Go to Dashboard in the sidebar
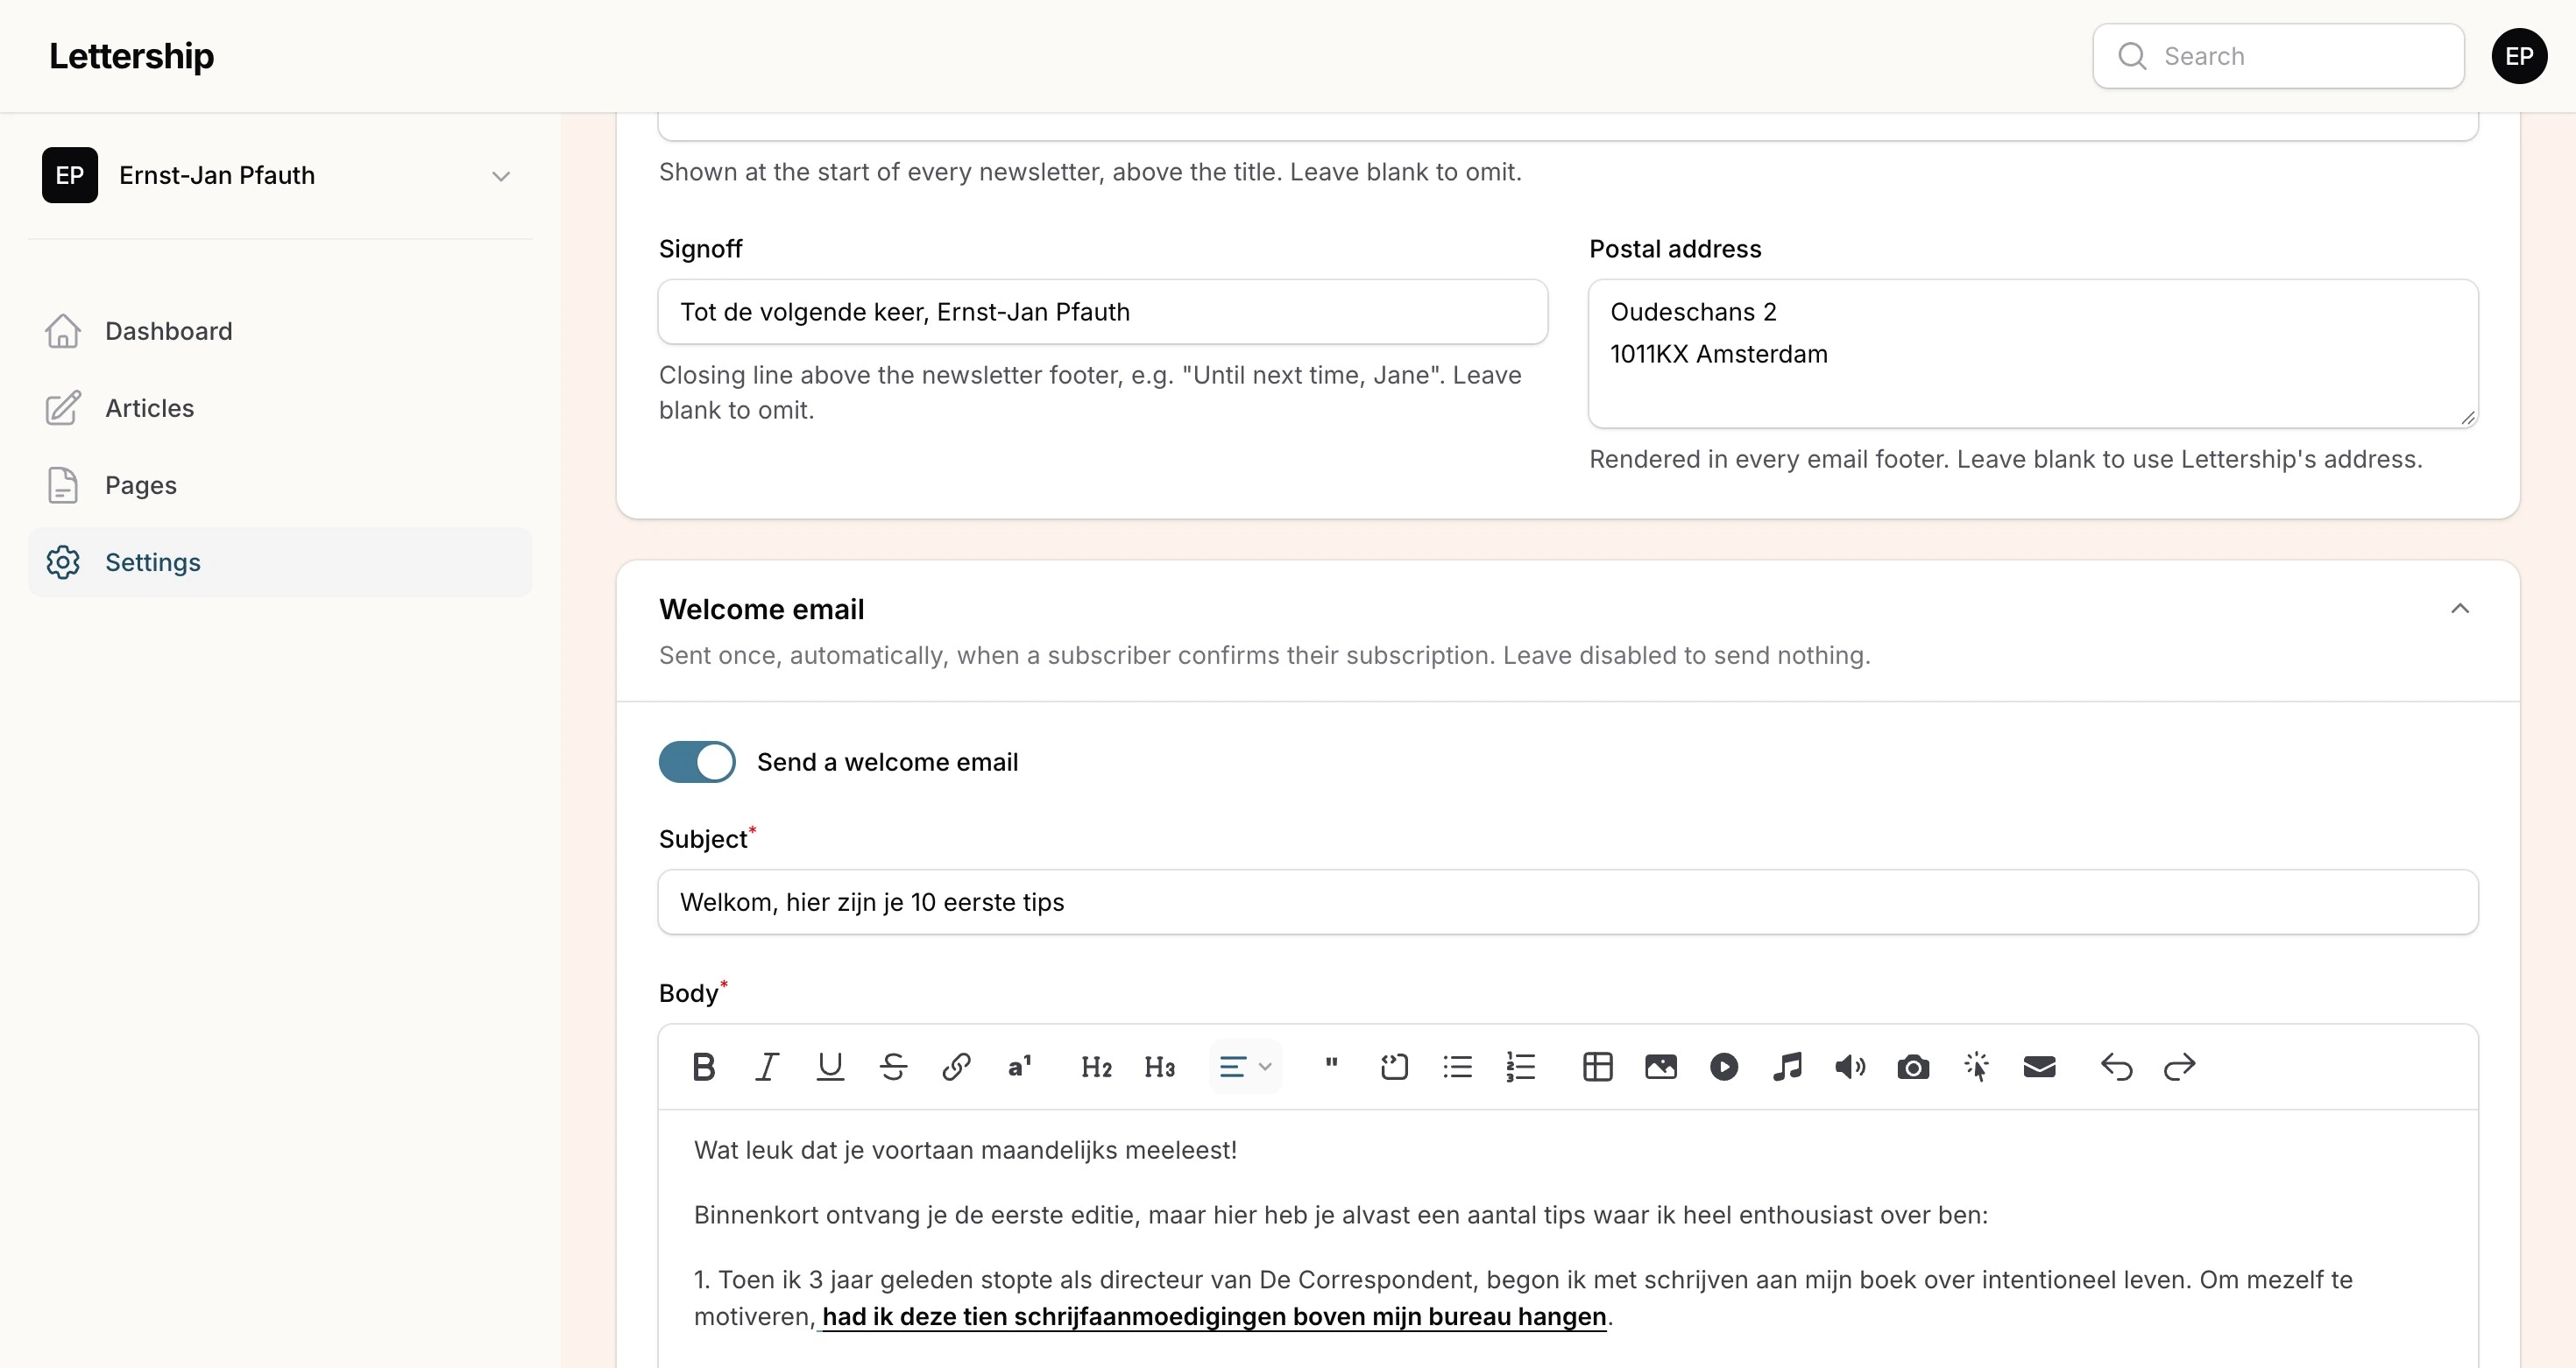The image size is (2576, 1368). [280, 331]
